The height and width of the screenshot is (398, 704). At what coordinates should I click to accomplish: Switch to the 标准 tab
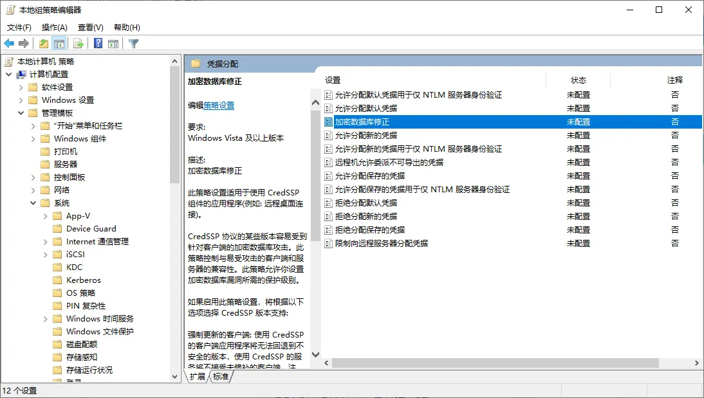[x=221, y=377]
